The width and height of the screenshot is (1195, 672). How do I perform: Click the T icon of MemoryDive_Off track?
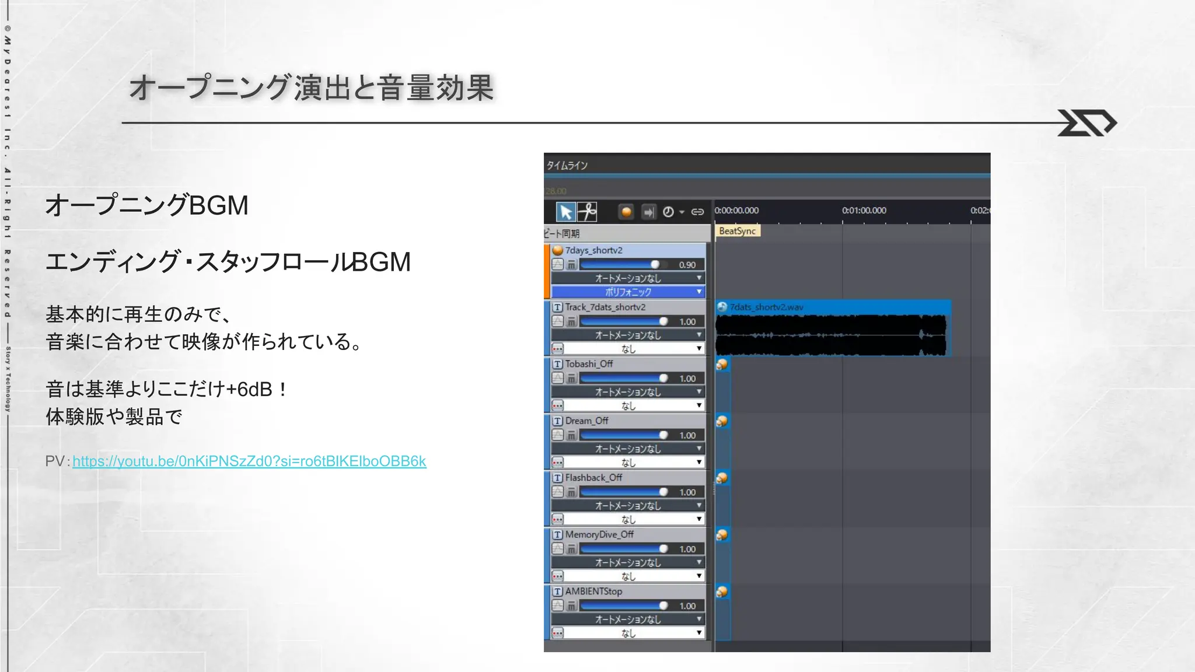click(558, 534)
